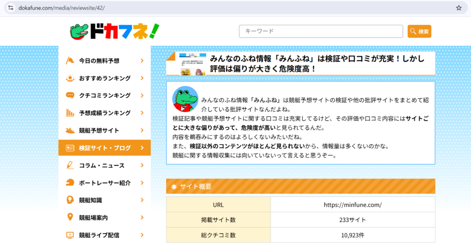This screenshot has width=471, height=249.
Task: Click the pen icon for コラム・ニュース
Action: 70,165
